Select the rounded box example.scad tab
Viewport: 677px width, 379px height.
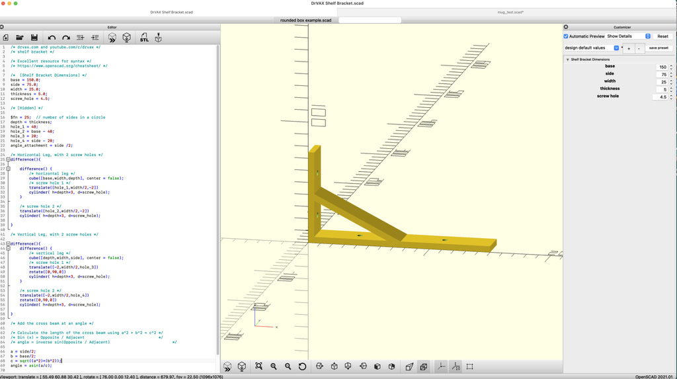point(305,21)
